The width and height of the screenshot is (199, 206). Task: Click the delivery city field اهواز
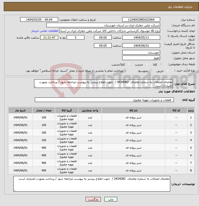[141, 58]
